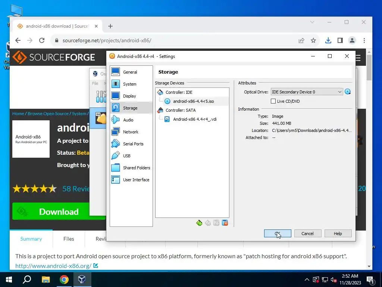Viewport: 382px width, 287px height.
Task: Click the remove attachment icon below storage tree
Action: (x=225, y=223)
